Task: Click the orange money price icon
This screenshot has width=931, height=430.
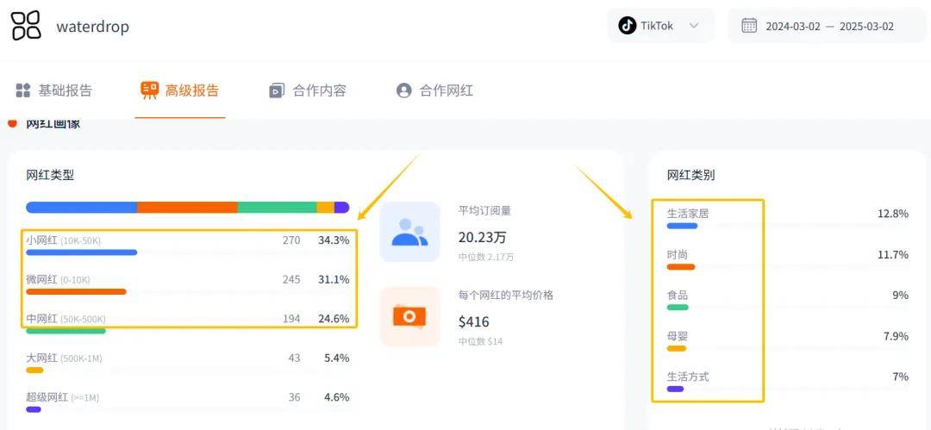Action: [x=409, y=316]
